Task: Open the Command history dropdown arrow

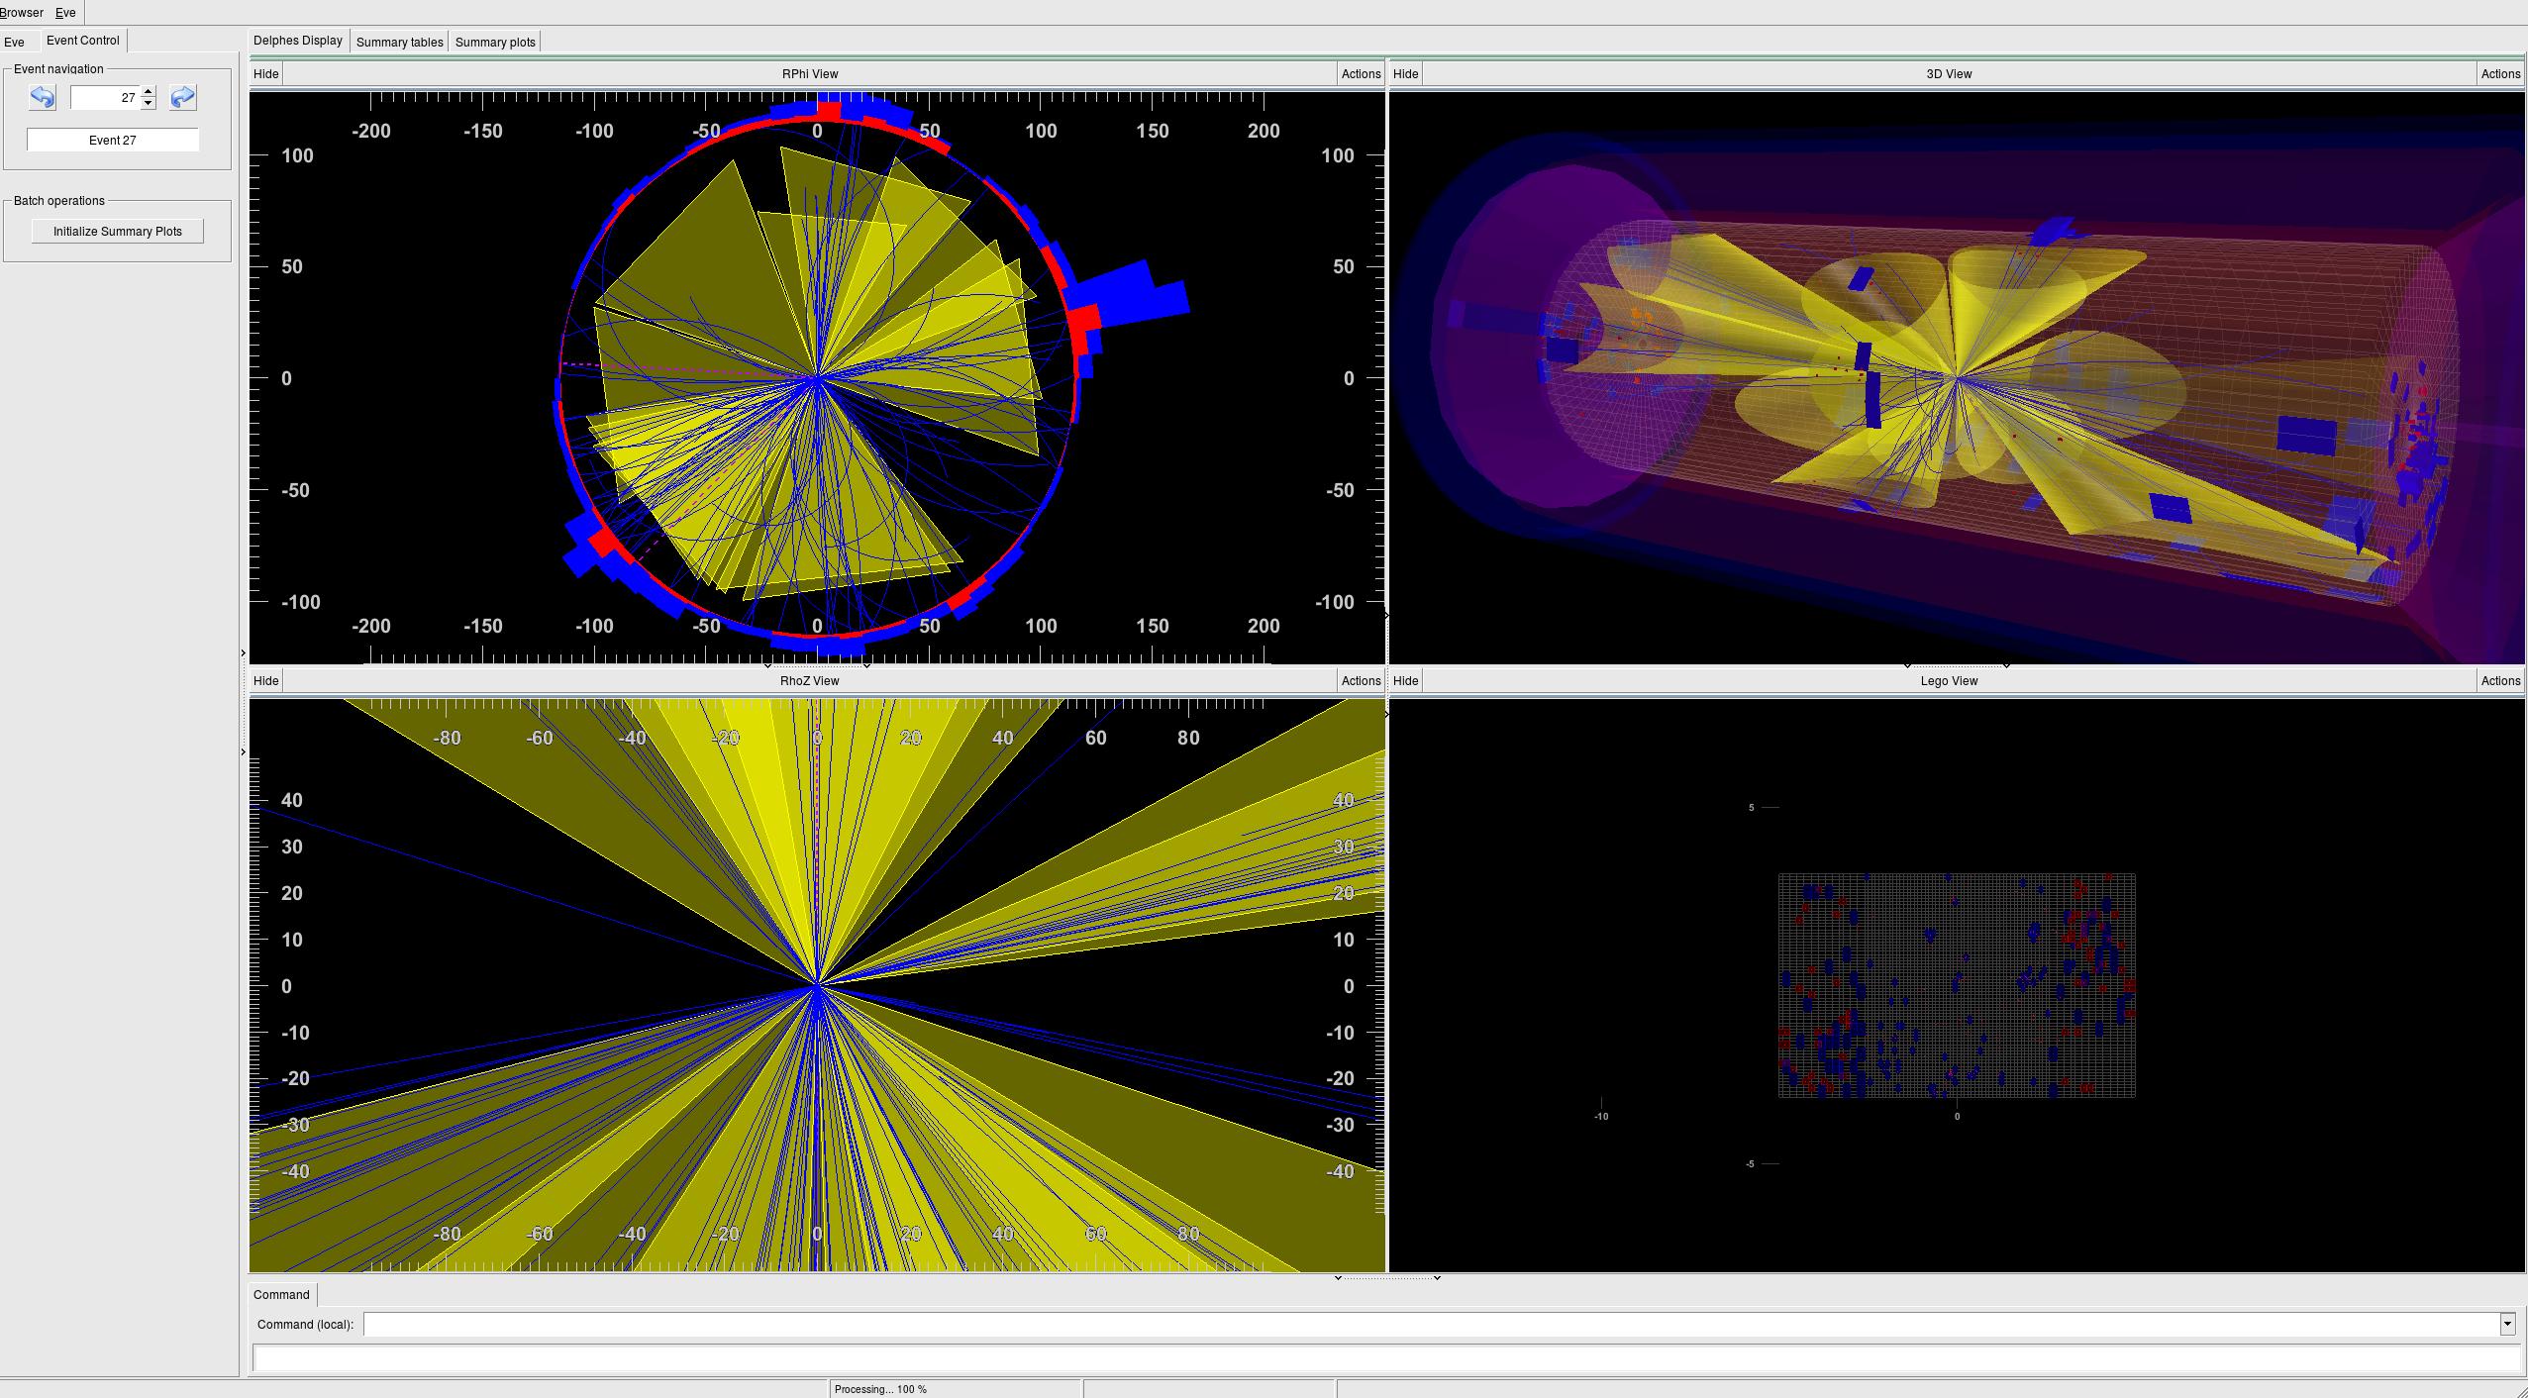Action: (2506, 1324)
